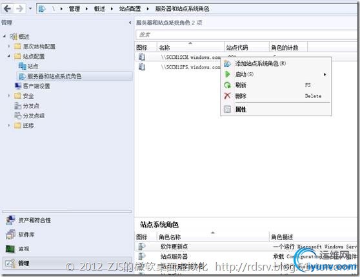Click the red X delete icon in menu

point(227,96)
